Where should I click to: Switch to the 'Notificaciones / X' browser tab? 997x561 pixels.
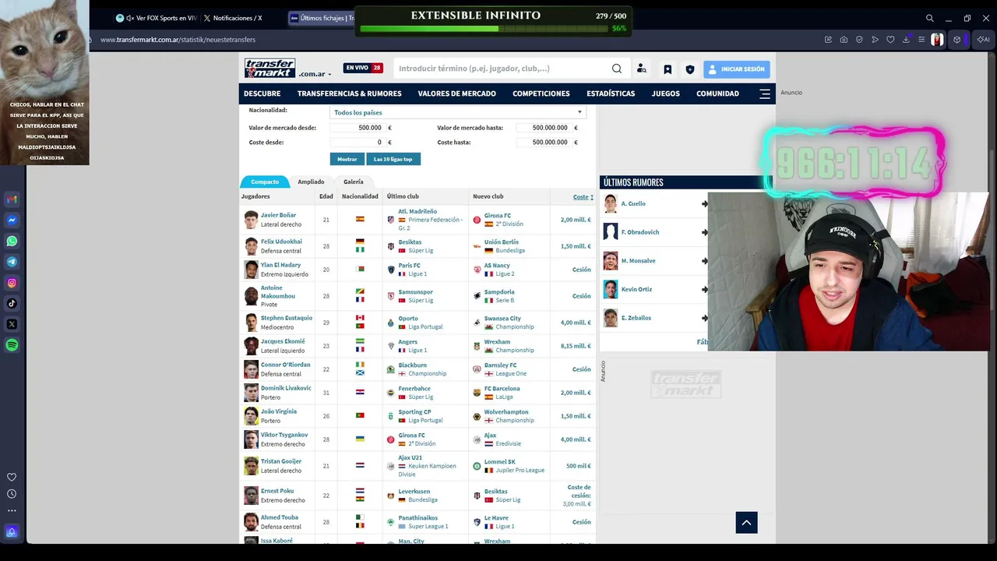point(232,18)
